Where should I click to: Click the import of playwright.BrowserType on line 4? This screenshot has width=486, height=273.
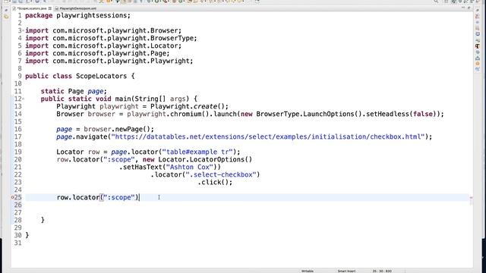coord(111,38)
